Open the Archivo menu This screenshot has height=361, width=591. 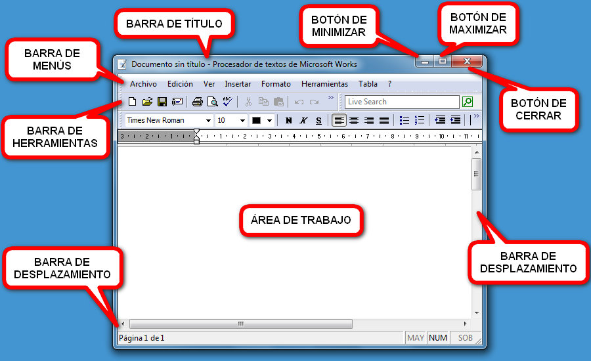point(143,84)
